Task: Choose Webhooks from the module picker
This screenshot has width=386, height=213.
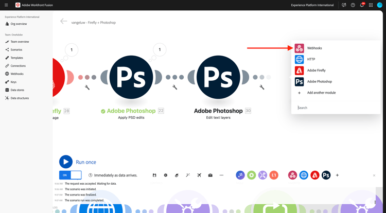Action: click(x=336, y=48)
